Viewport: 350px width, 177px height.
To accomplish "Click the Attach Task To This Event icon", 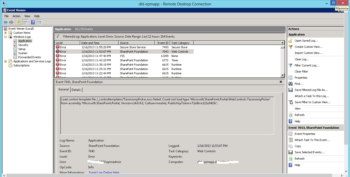I will pyautogui.click(x=290, y=140).
